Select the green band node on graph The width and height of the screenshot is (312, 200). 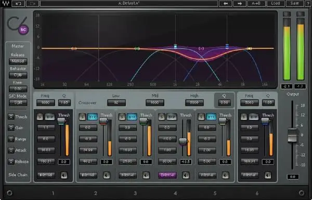click(x=137, y=48)
